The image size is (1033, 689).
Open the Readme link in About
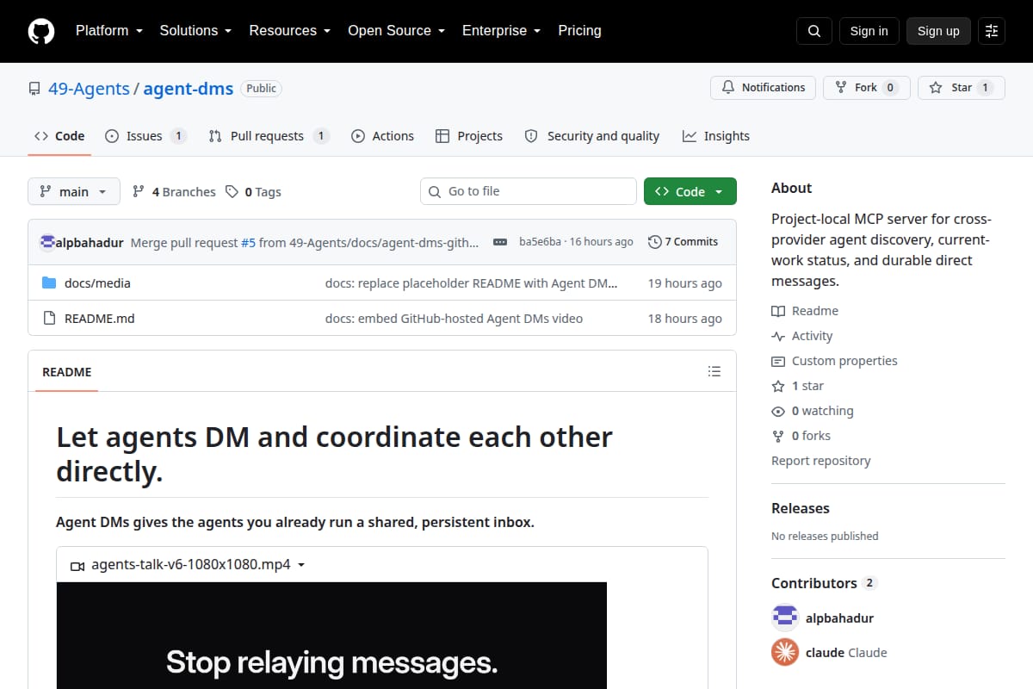click(x=805, y=311)
